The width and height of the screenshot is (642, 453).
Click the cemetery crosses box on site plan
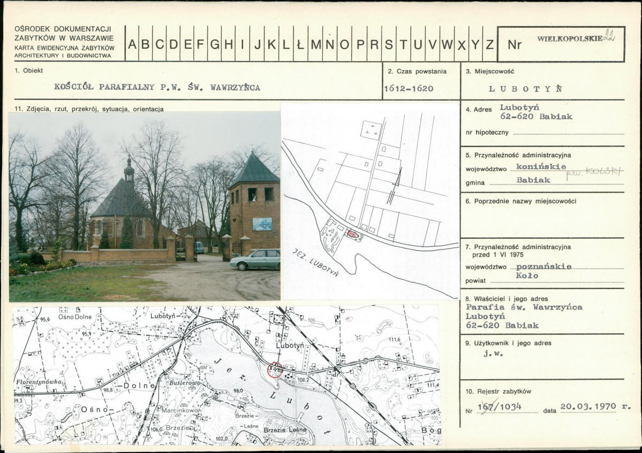pos(372,130)
